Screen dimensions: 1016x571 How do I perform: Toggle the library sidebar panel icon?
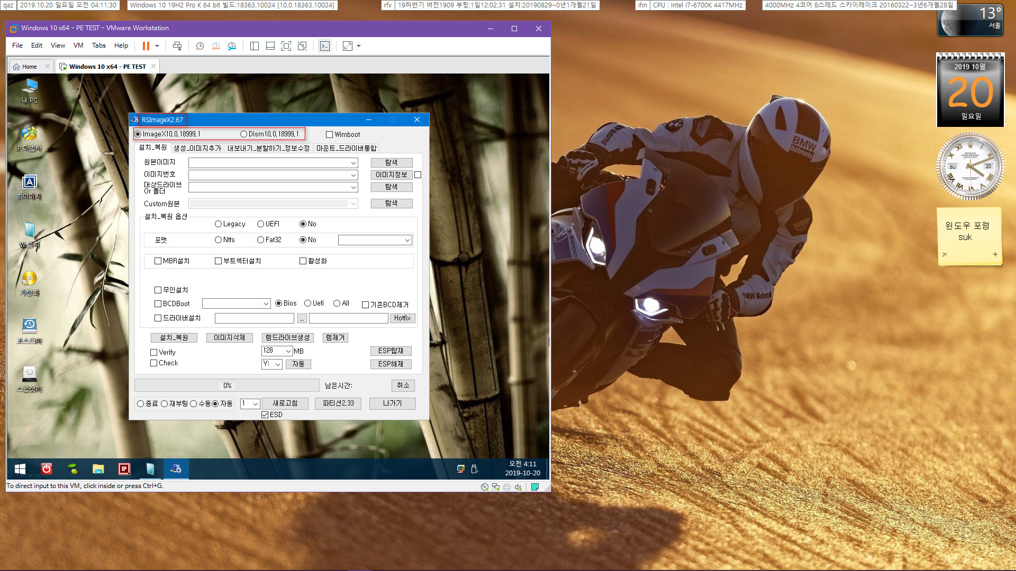(255, 46)
